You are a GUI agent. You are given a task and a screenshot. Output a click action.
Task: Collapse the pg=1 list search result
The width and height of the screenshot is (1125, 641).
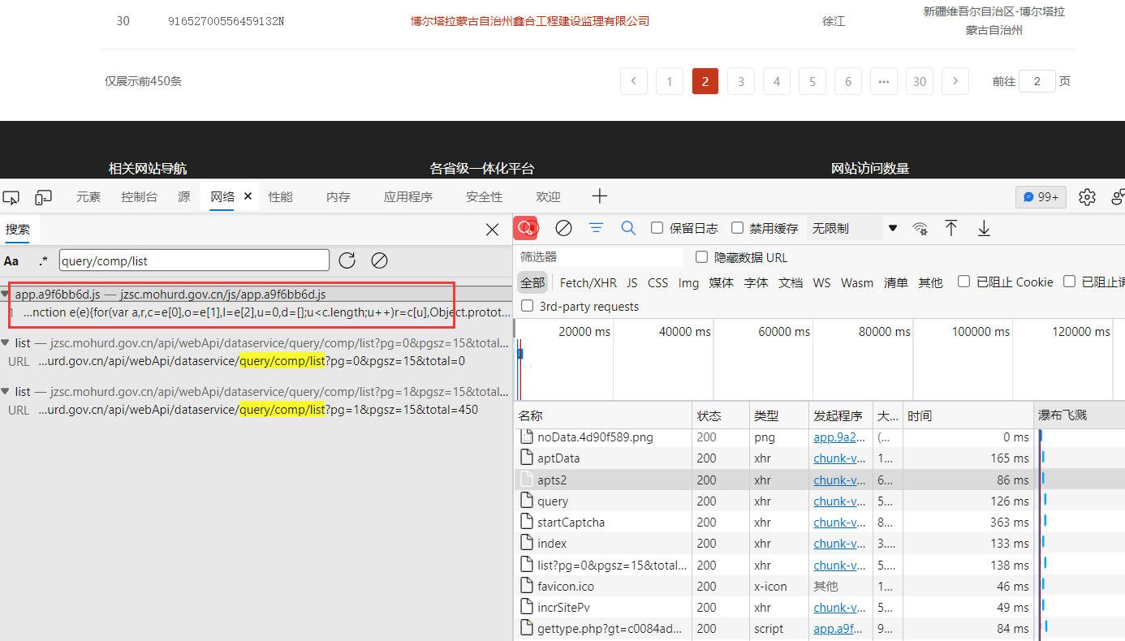point(6,392)
